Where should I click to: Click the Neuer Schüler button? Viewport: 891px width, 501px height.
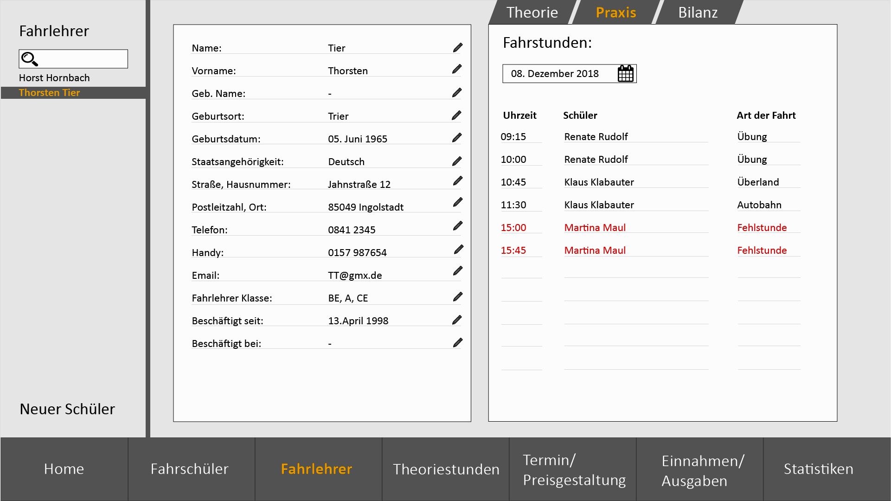[x=67, y=409]
